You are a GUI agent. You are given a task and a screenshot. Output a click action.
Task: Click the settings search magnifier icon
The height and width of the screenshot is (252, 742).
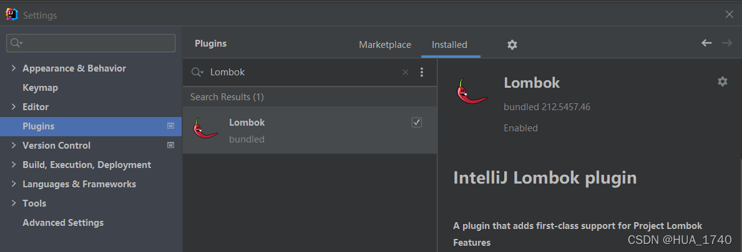[16, 43]
